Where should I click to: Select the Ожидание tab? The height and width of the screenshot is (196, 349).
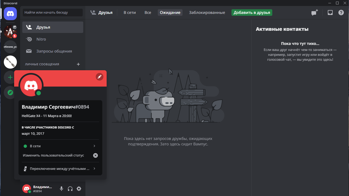pos(170,13)
